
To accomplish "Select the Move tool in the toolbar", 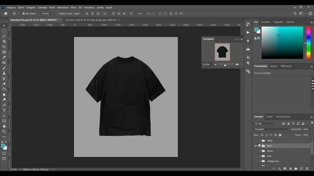I will (x=4, y=25).
